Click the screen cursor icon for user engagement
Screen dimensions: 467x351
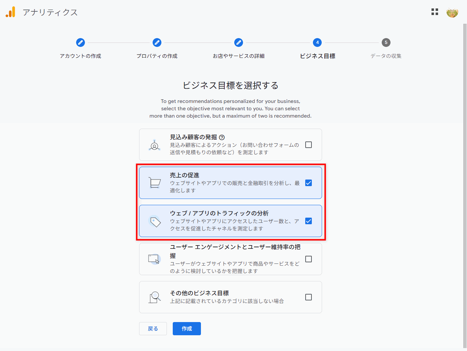point(154,259)
